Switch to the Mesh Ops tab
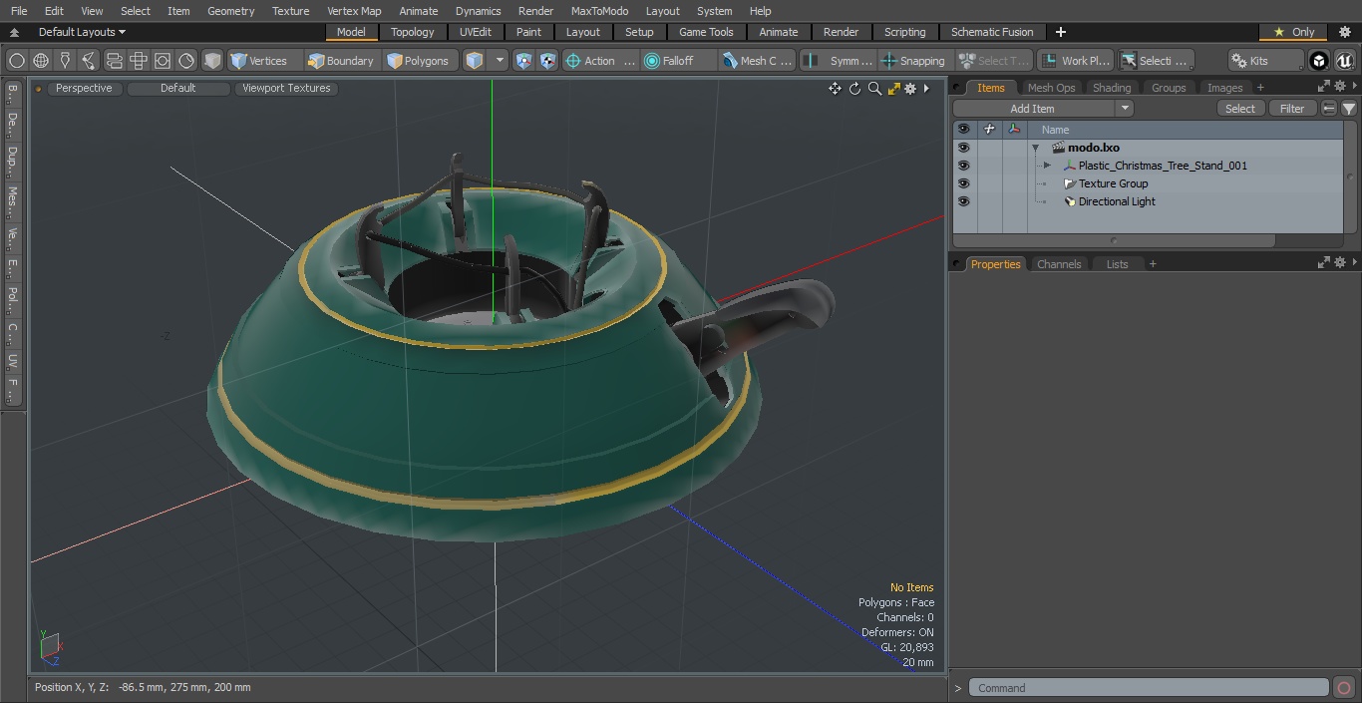 click(1051, 88)
